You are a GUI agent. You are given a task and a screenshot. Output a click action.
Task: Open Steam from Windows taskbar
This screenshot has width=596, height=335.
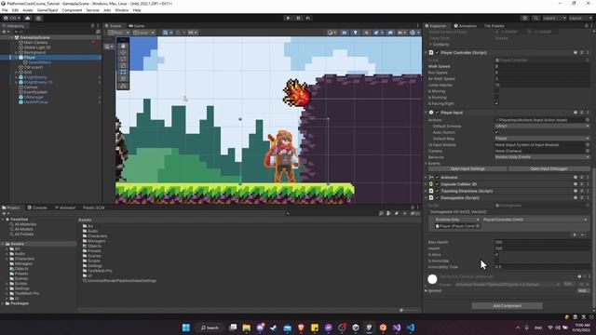coord(273,328)
